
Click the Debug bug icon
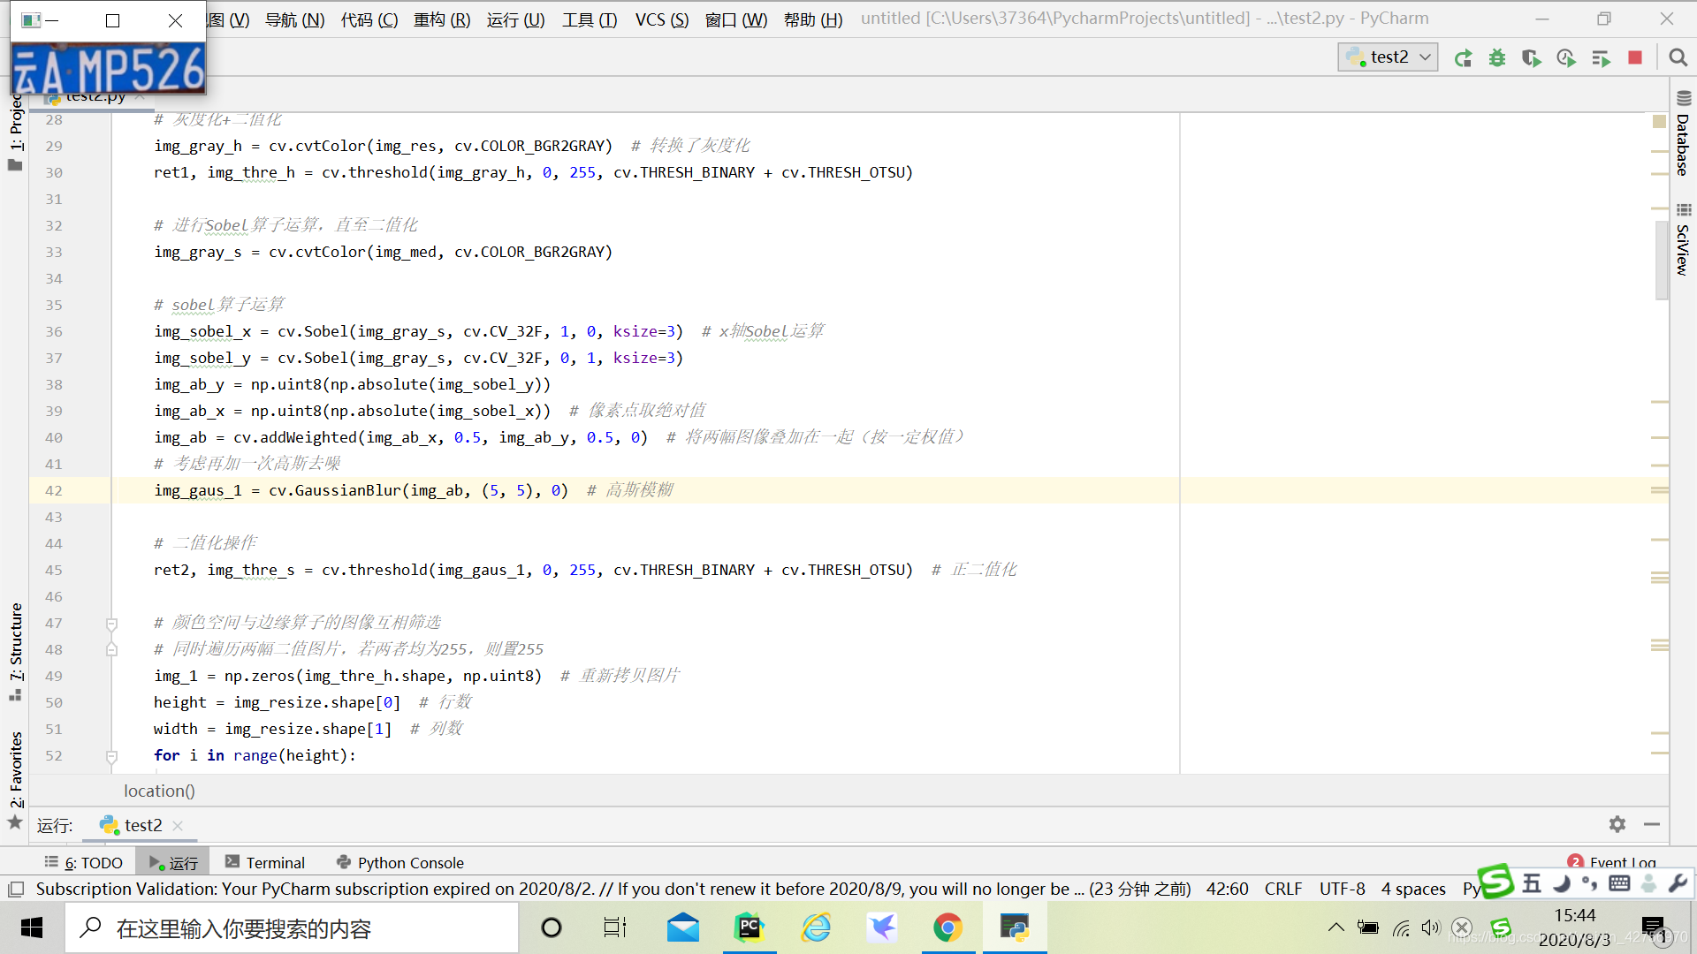pyautogui.click(x=1497, y=58)
